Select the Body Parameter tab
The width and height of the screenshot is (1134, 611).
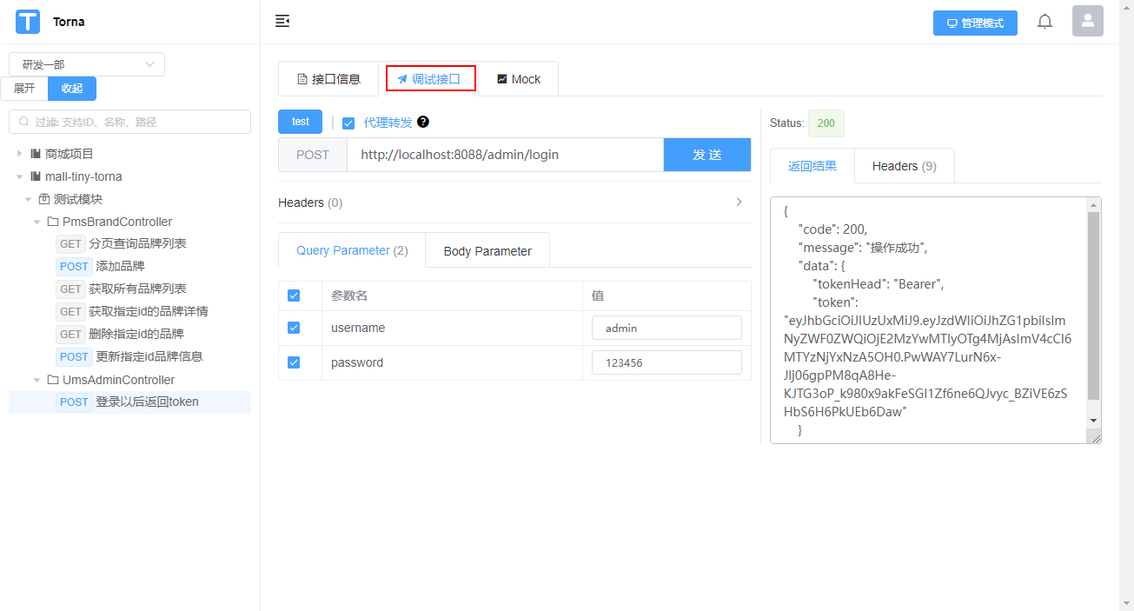tap(487, 251)
